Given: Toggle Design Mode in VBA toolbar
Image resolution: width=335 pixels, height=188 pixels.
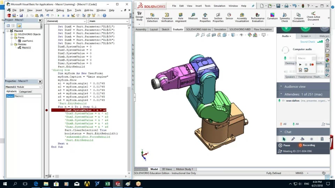Looking at the screenshot, I should pyautogui.click(x=73, y=16).
